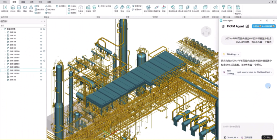Open the 设备库 equipment library

tap(88, 8)
